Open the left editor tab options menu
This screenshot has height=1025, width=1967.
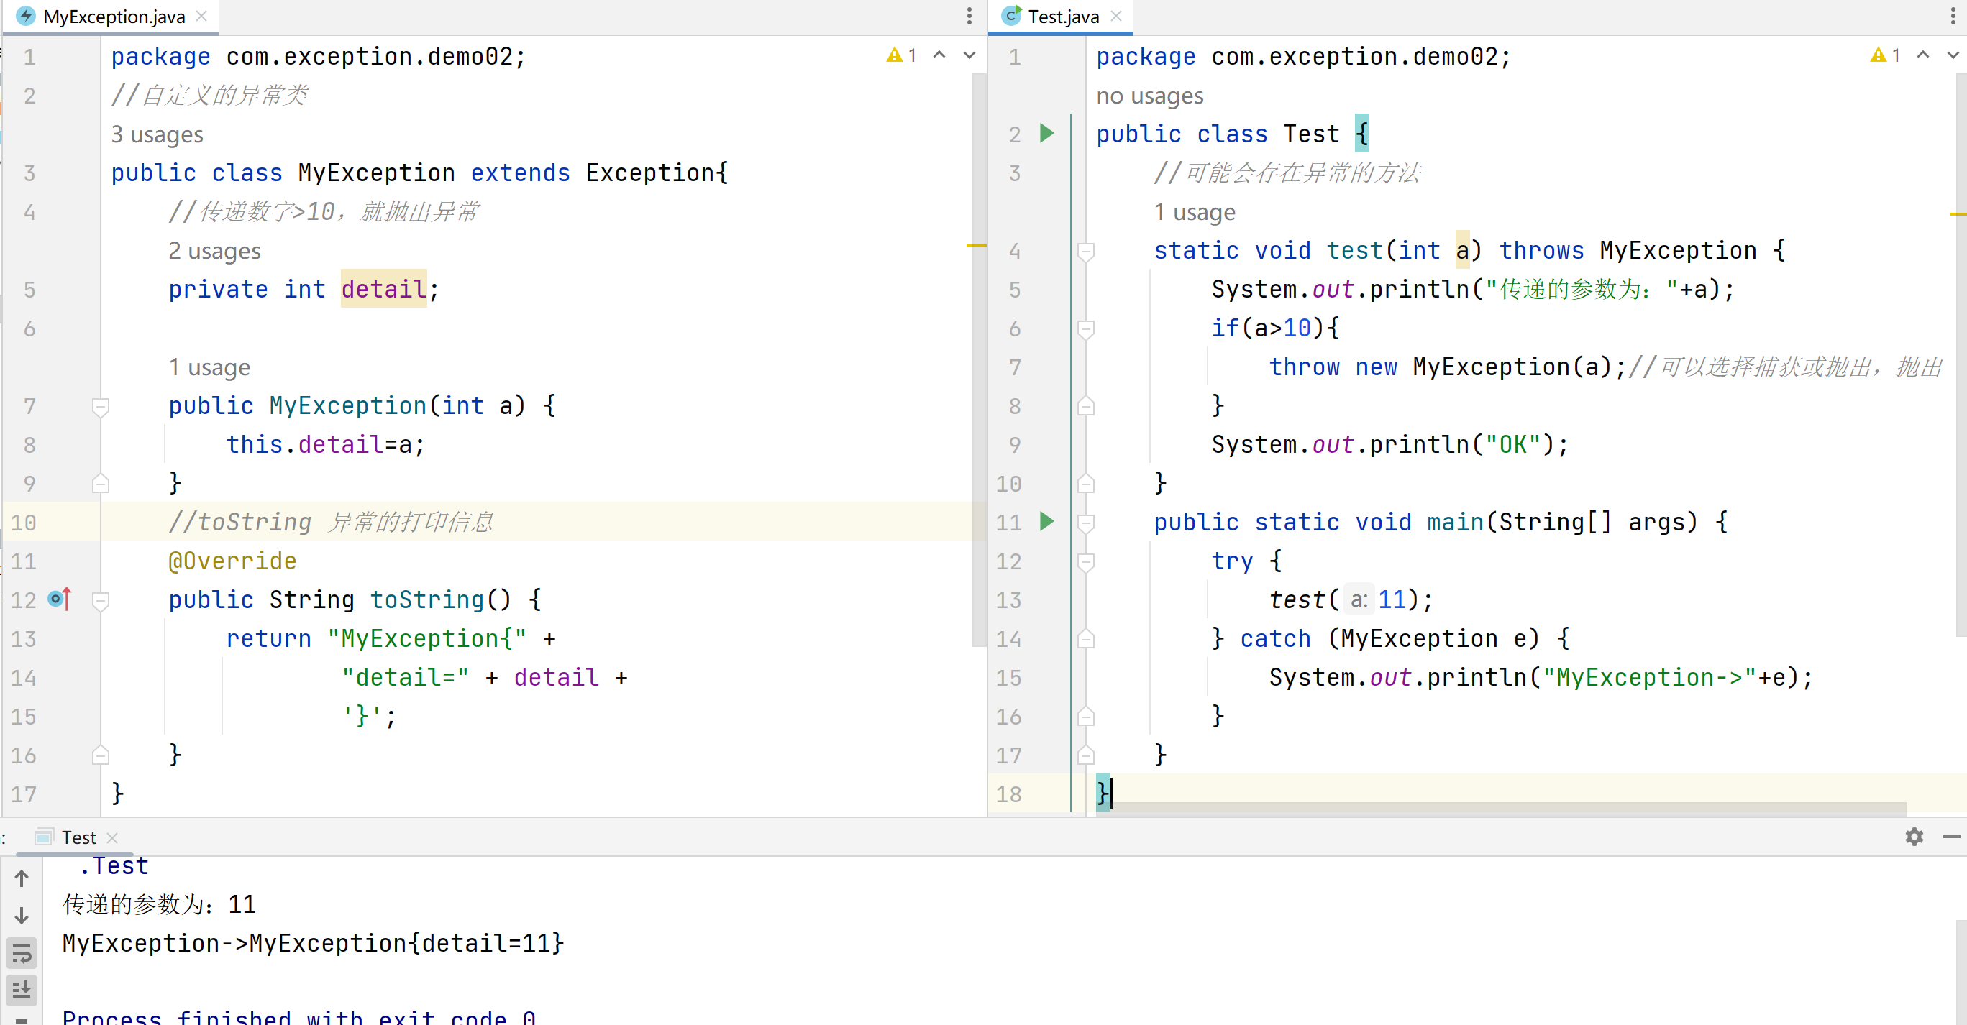click(969, 16)
